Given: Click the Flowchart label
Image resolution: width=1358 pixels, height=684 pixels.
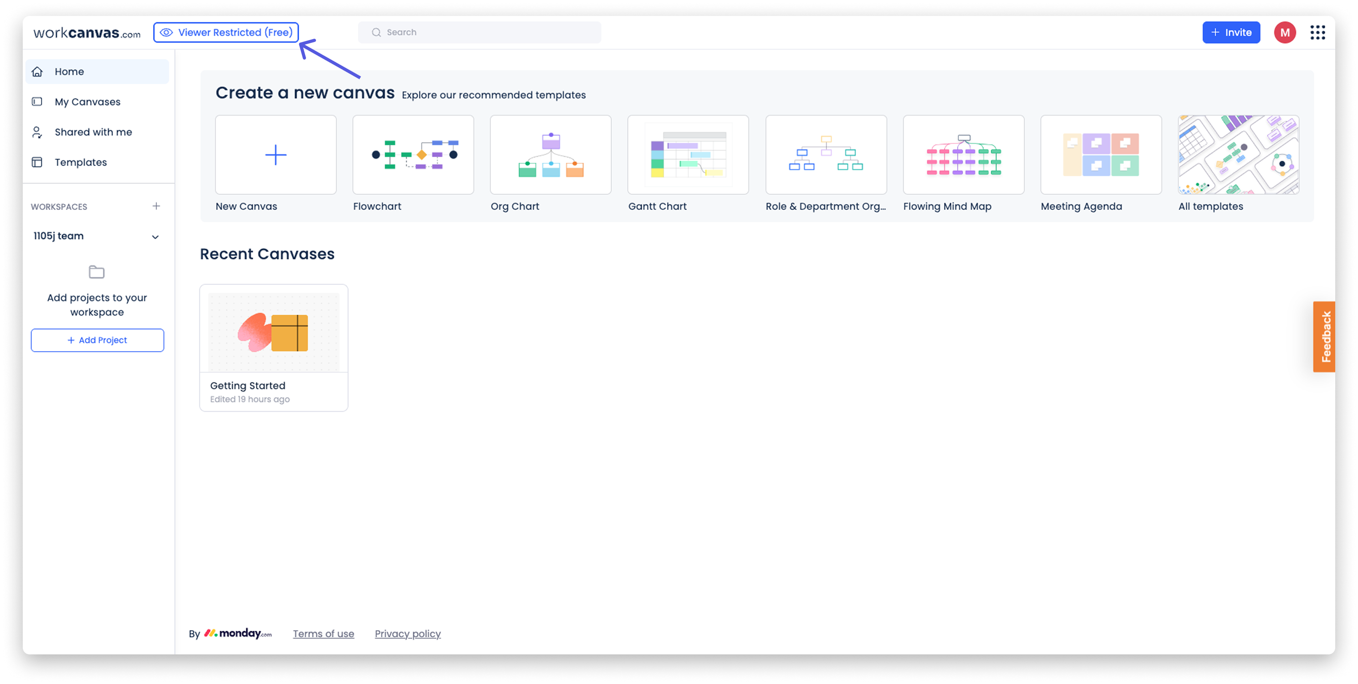Looking at the screenshot, I should [x=377, y=206].
